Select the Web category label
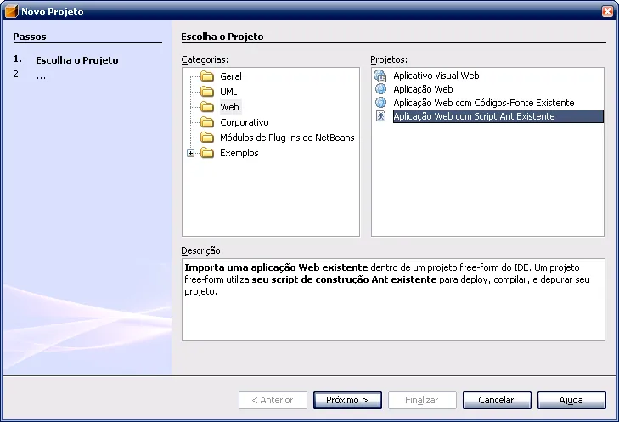 229,107
